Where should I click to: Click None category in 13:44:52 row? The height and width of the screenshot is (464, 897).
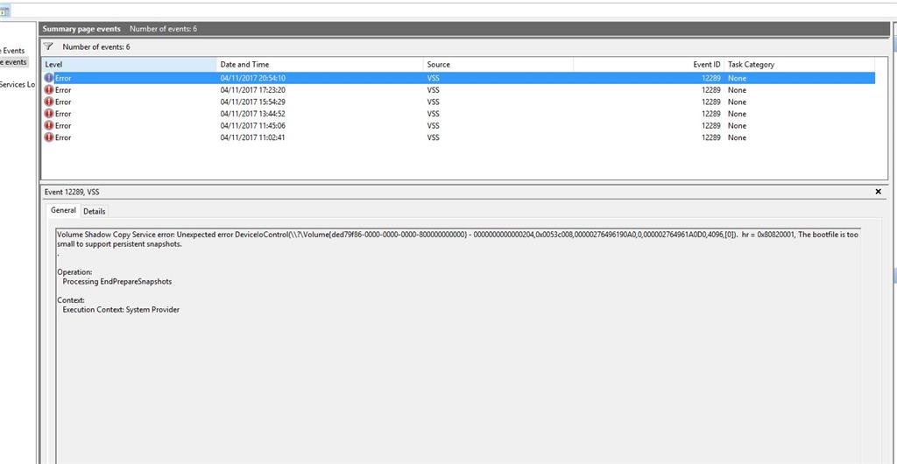tap(737, 114)
